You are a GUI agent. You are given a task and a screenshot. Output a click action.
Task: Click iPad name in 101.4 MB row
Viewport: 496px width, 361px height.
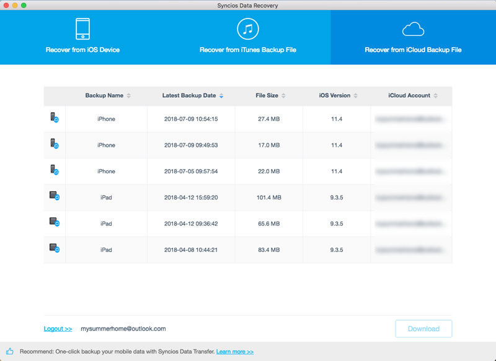pos(106,198)
